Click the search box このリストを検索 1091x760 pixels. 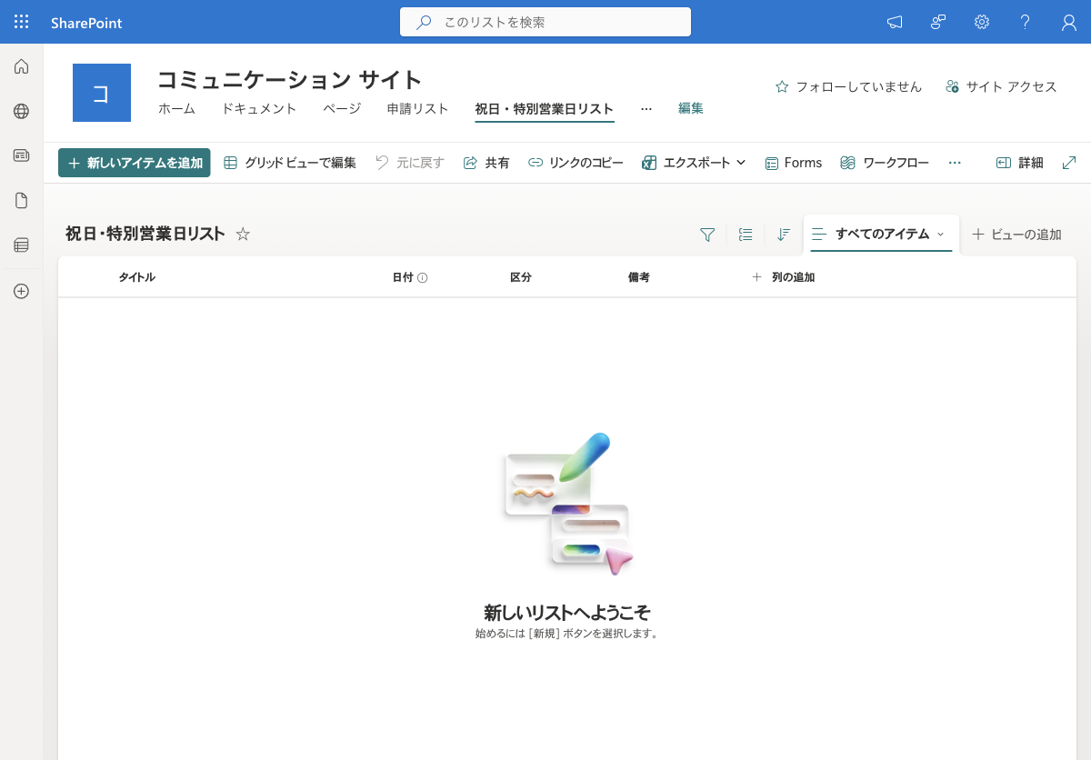(545, 22)
